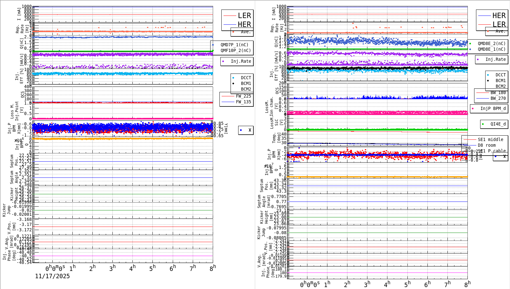The height and width of the screenshot is (289, 510).
Task: Click the Loss M. Inj.Point axis label
Action: [x=17, y=110]
